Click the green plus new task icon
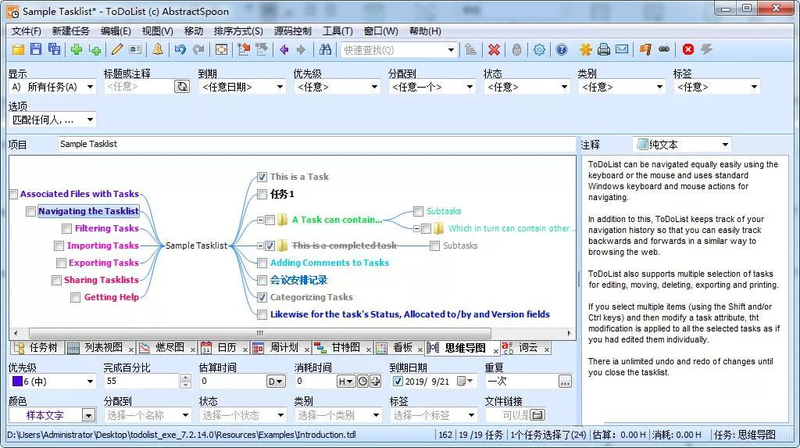This screenshot has height=448, width=800. [x=76, y=49]
